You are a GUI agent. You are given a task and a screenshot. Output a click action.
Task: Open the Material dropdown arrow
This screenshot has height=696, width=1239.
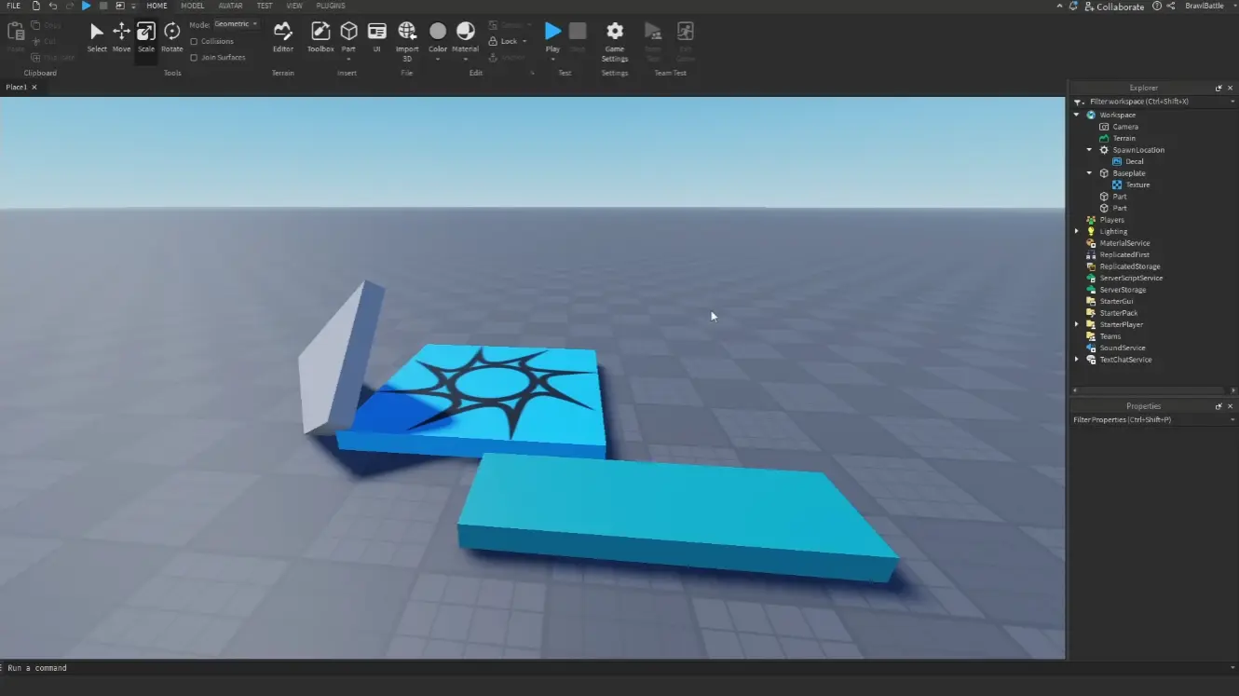click(x=465, y=59)
